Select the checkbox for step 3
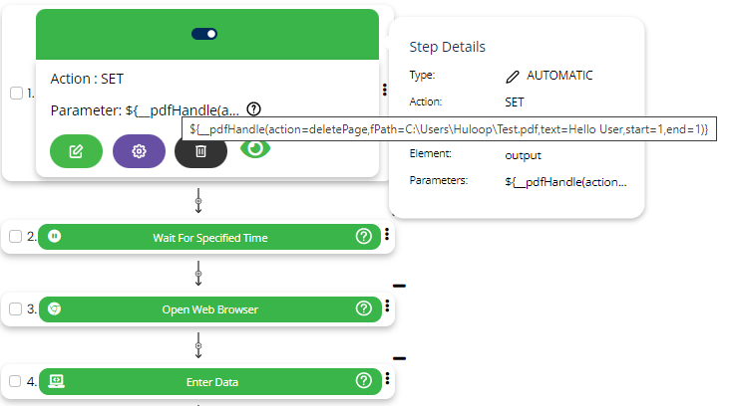The width and height of the screenshot is (732, 406). [x=16, y=308]
